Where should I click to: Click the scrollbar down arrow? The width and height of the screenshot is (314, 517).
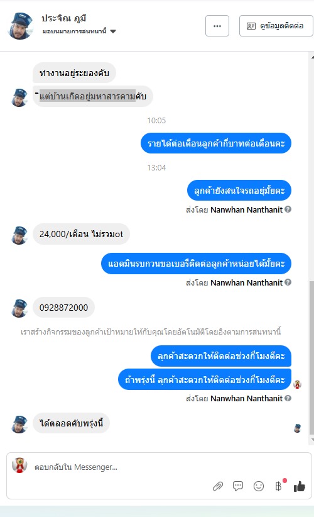pyautogui.click(x=311, y=440)
